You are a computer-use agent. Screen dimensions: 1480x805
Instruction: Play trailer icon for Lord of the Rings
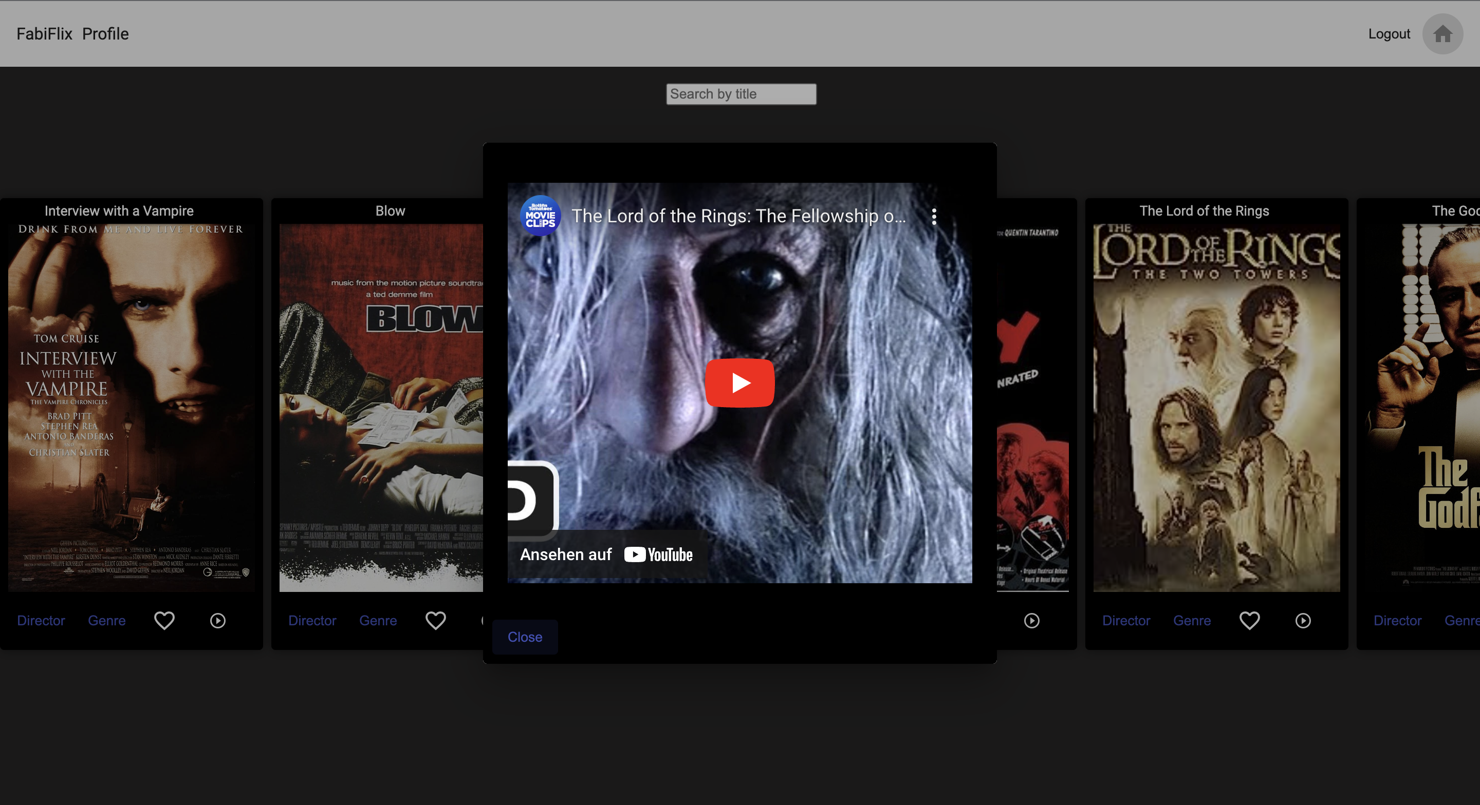[1303, 620]
